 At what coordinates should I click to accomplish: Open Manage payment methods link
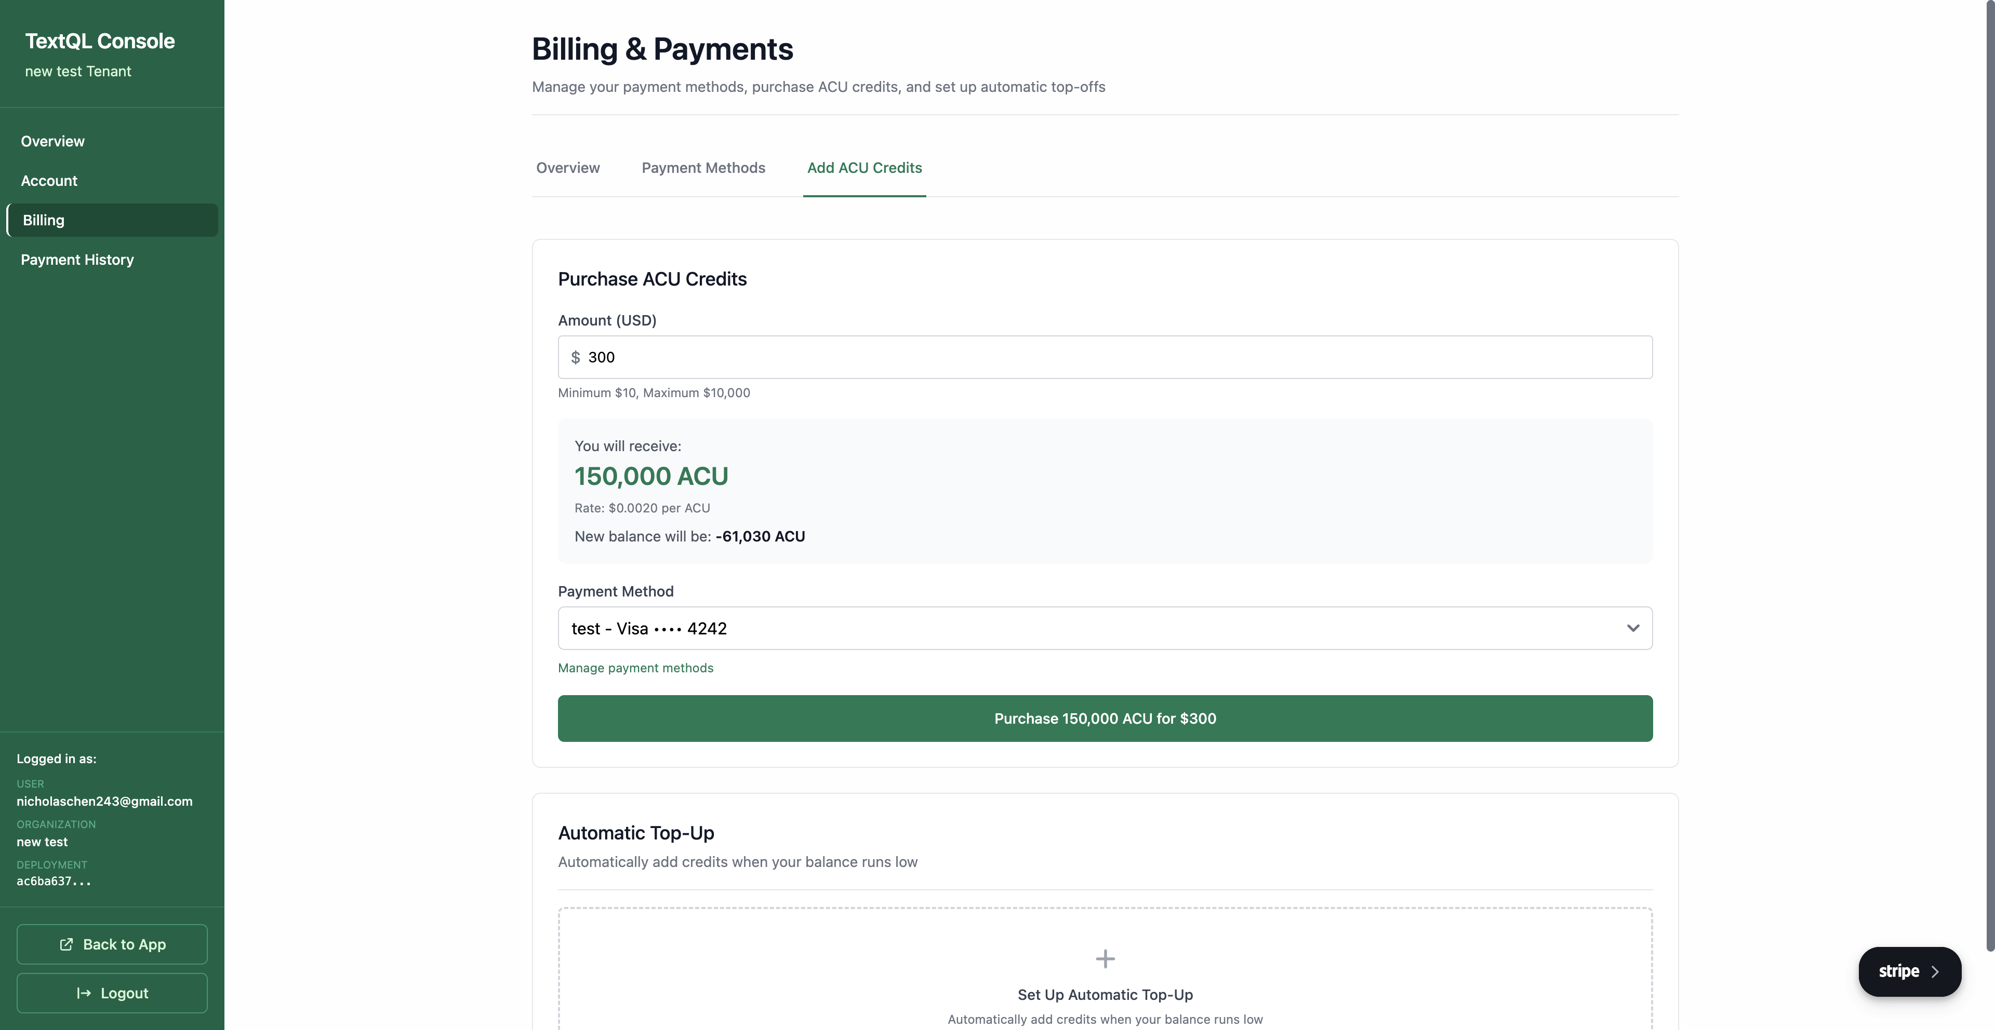pyautogui.click(x=635, y=667)
